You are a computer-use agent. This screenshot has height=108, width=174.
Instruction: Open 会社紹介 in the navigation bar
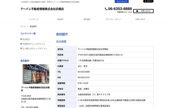click(x=60, y=19)
